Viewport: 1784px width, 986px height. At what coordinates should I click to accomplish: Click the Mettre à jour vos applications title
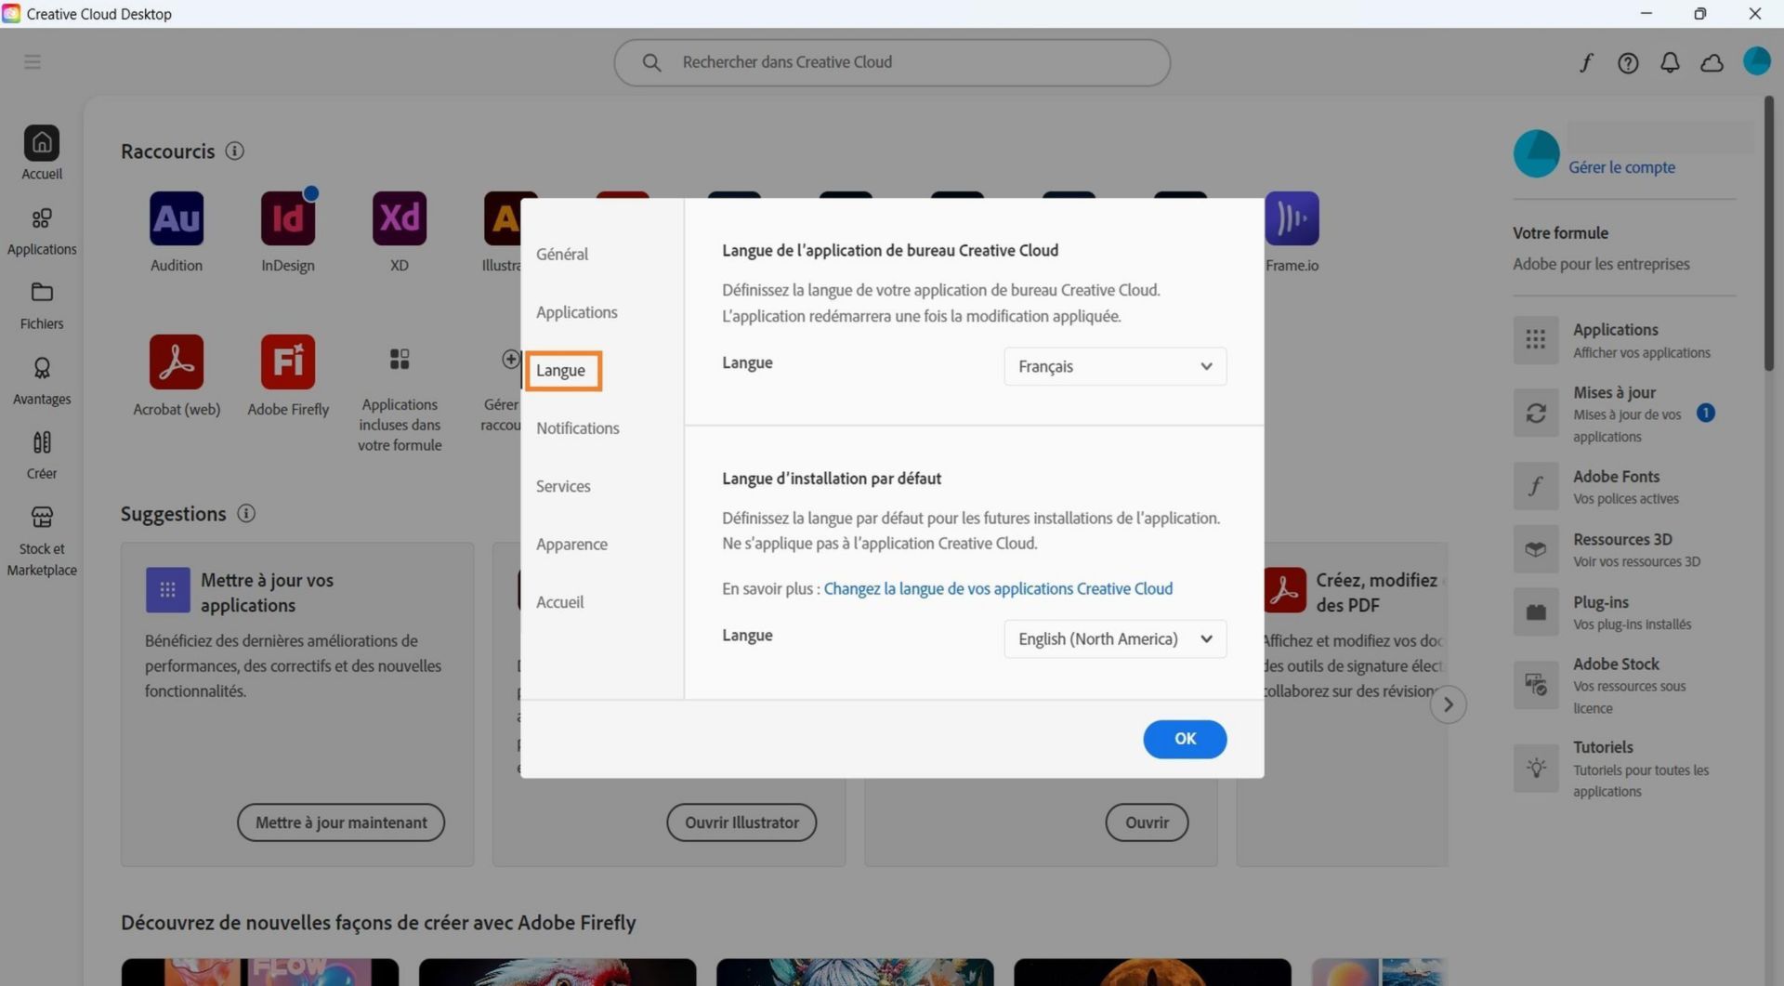coord(268,593)
